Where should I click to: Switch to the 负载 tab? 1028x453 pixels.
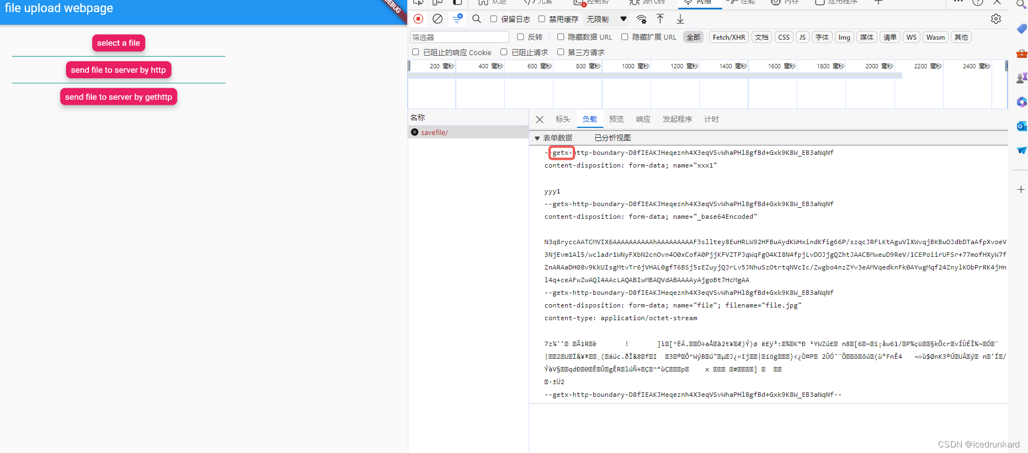point(589,119)
